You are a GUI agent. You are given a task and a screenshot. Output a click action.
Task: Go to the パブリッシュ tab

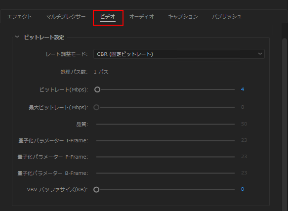point(227,16)
